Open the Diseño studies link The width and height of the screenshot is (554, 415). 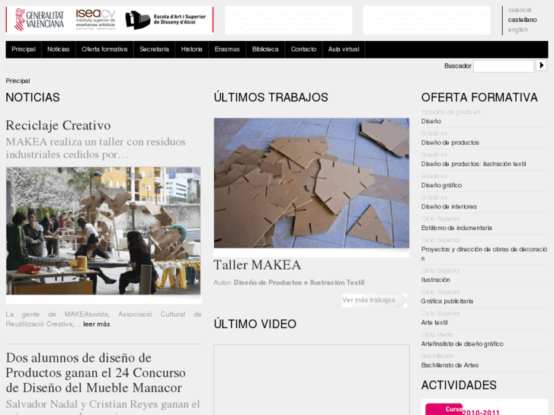[x=431, y=121]
